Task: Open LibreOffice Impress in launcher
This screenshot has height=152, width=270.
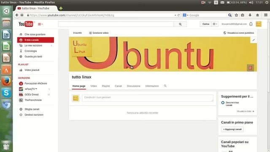Action: (6, 58)
